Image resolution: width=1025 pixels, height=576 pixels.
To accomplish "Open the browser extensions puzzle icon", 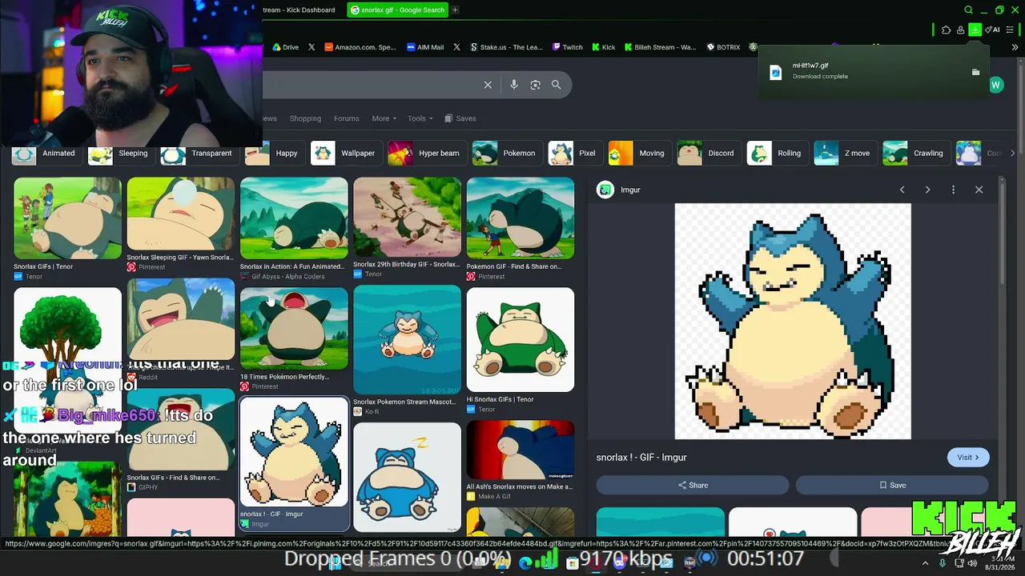I will 947,30.
